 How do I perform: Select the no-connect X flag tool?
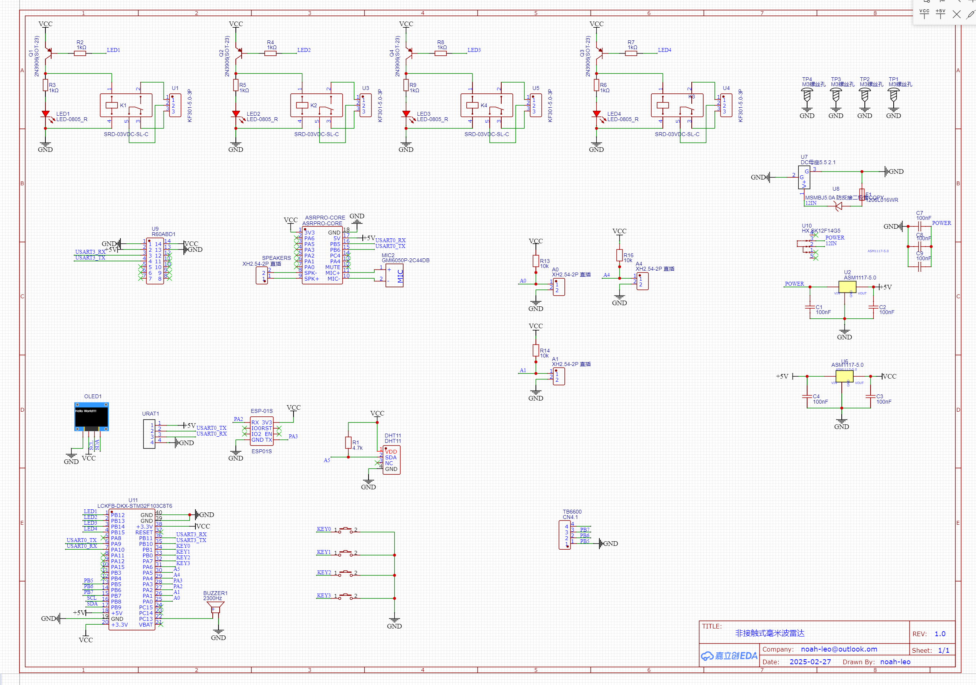coord(956,15)
